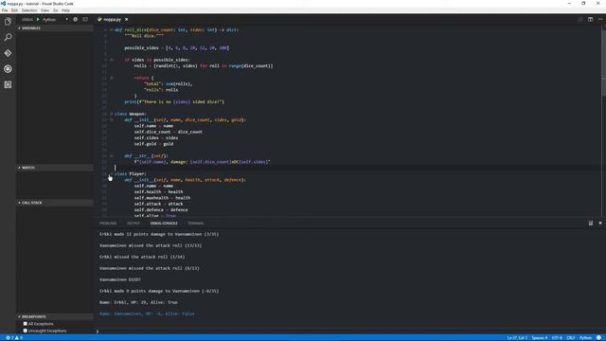Viewport: 606px width, 341px height.
Task: Change language mode via Python status item
Action: pyautogui.click(x=585, y=337)
